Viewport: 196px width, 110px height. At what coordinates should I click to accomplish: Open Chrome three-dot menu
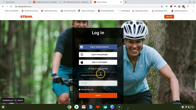coord(193,7)
